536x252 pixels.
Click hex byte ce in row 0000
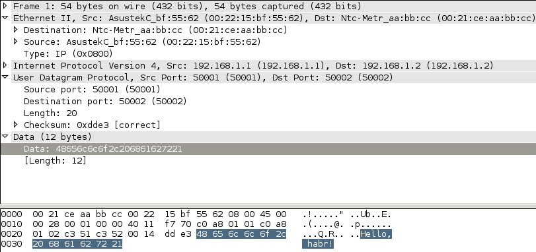[x=70, y=214]
